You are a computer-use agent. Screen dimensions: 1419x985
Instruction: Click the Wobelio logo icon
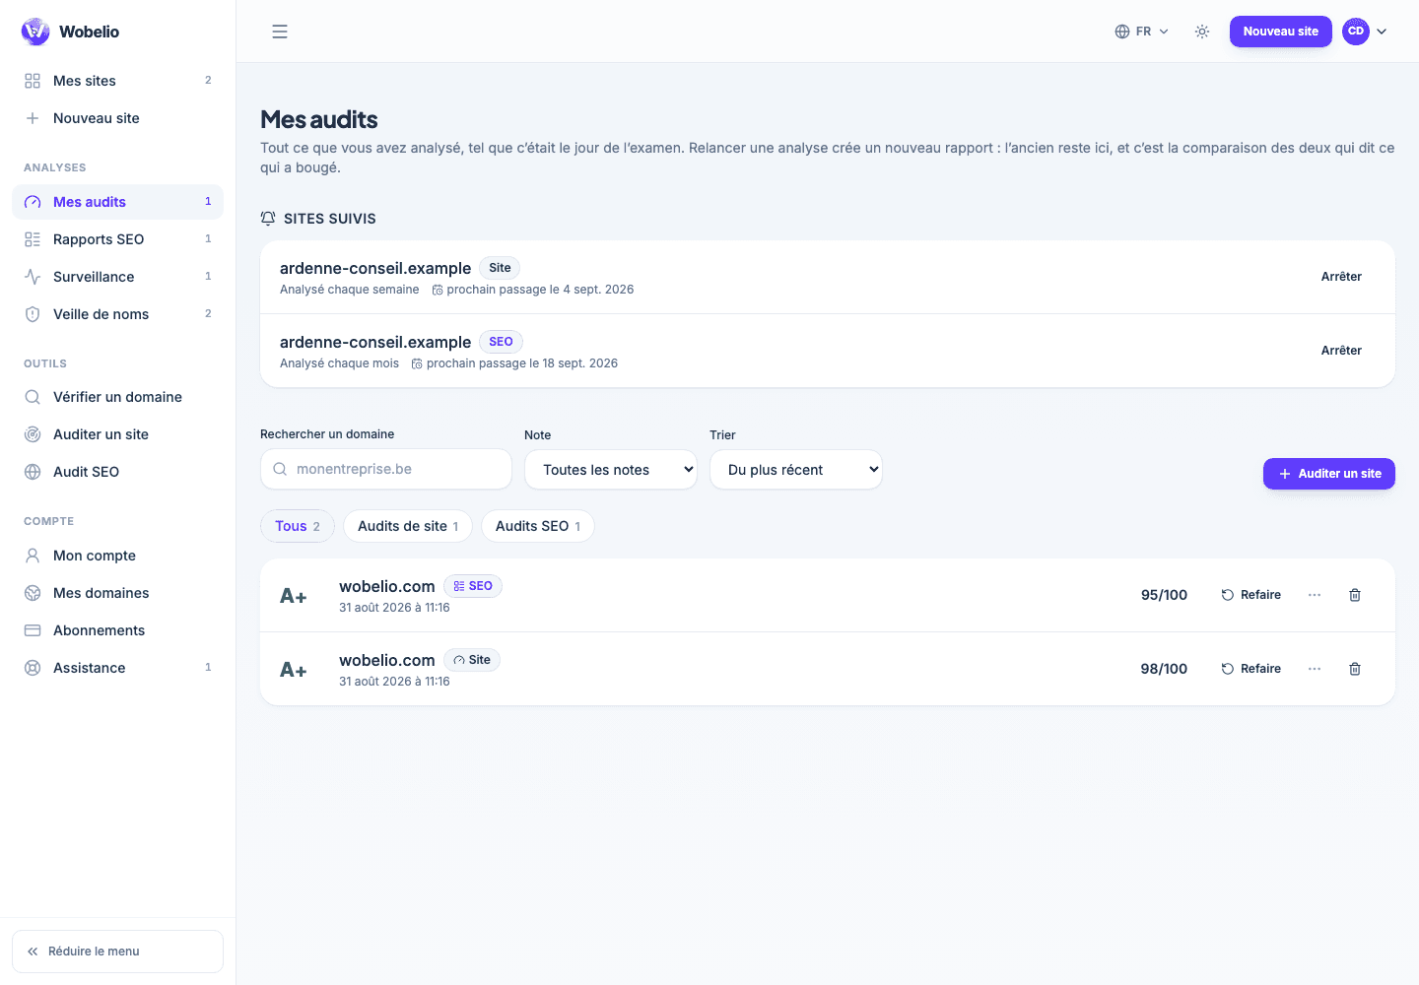35,32
